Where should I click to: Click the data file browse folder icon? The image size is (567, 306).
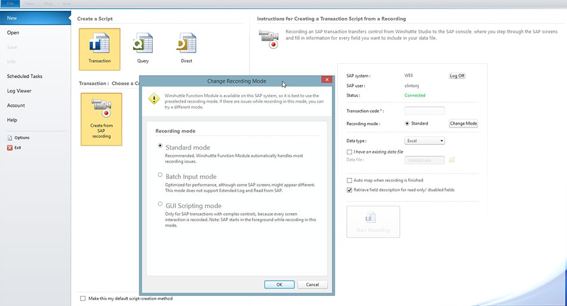452,160
